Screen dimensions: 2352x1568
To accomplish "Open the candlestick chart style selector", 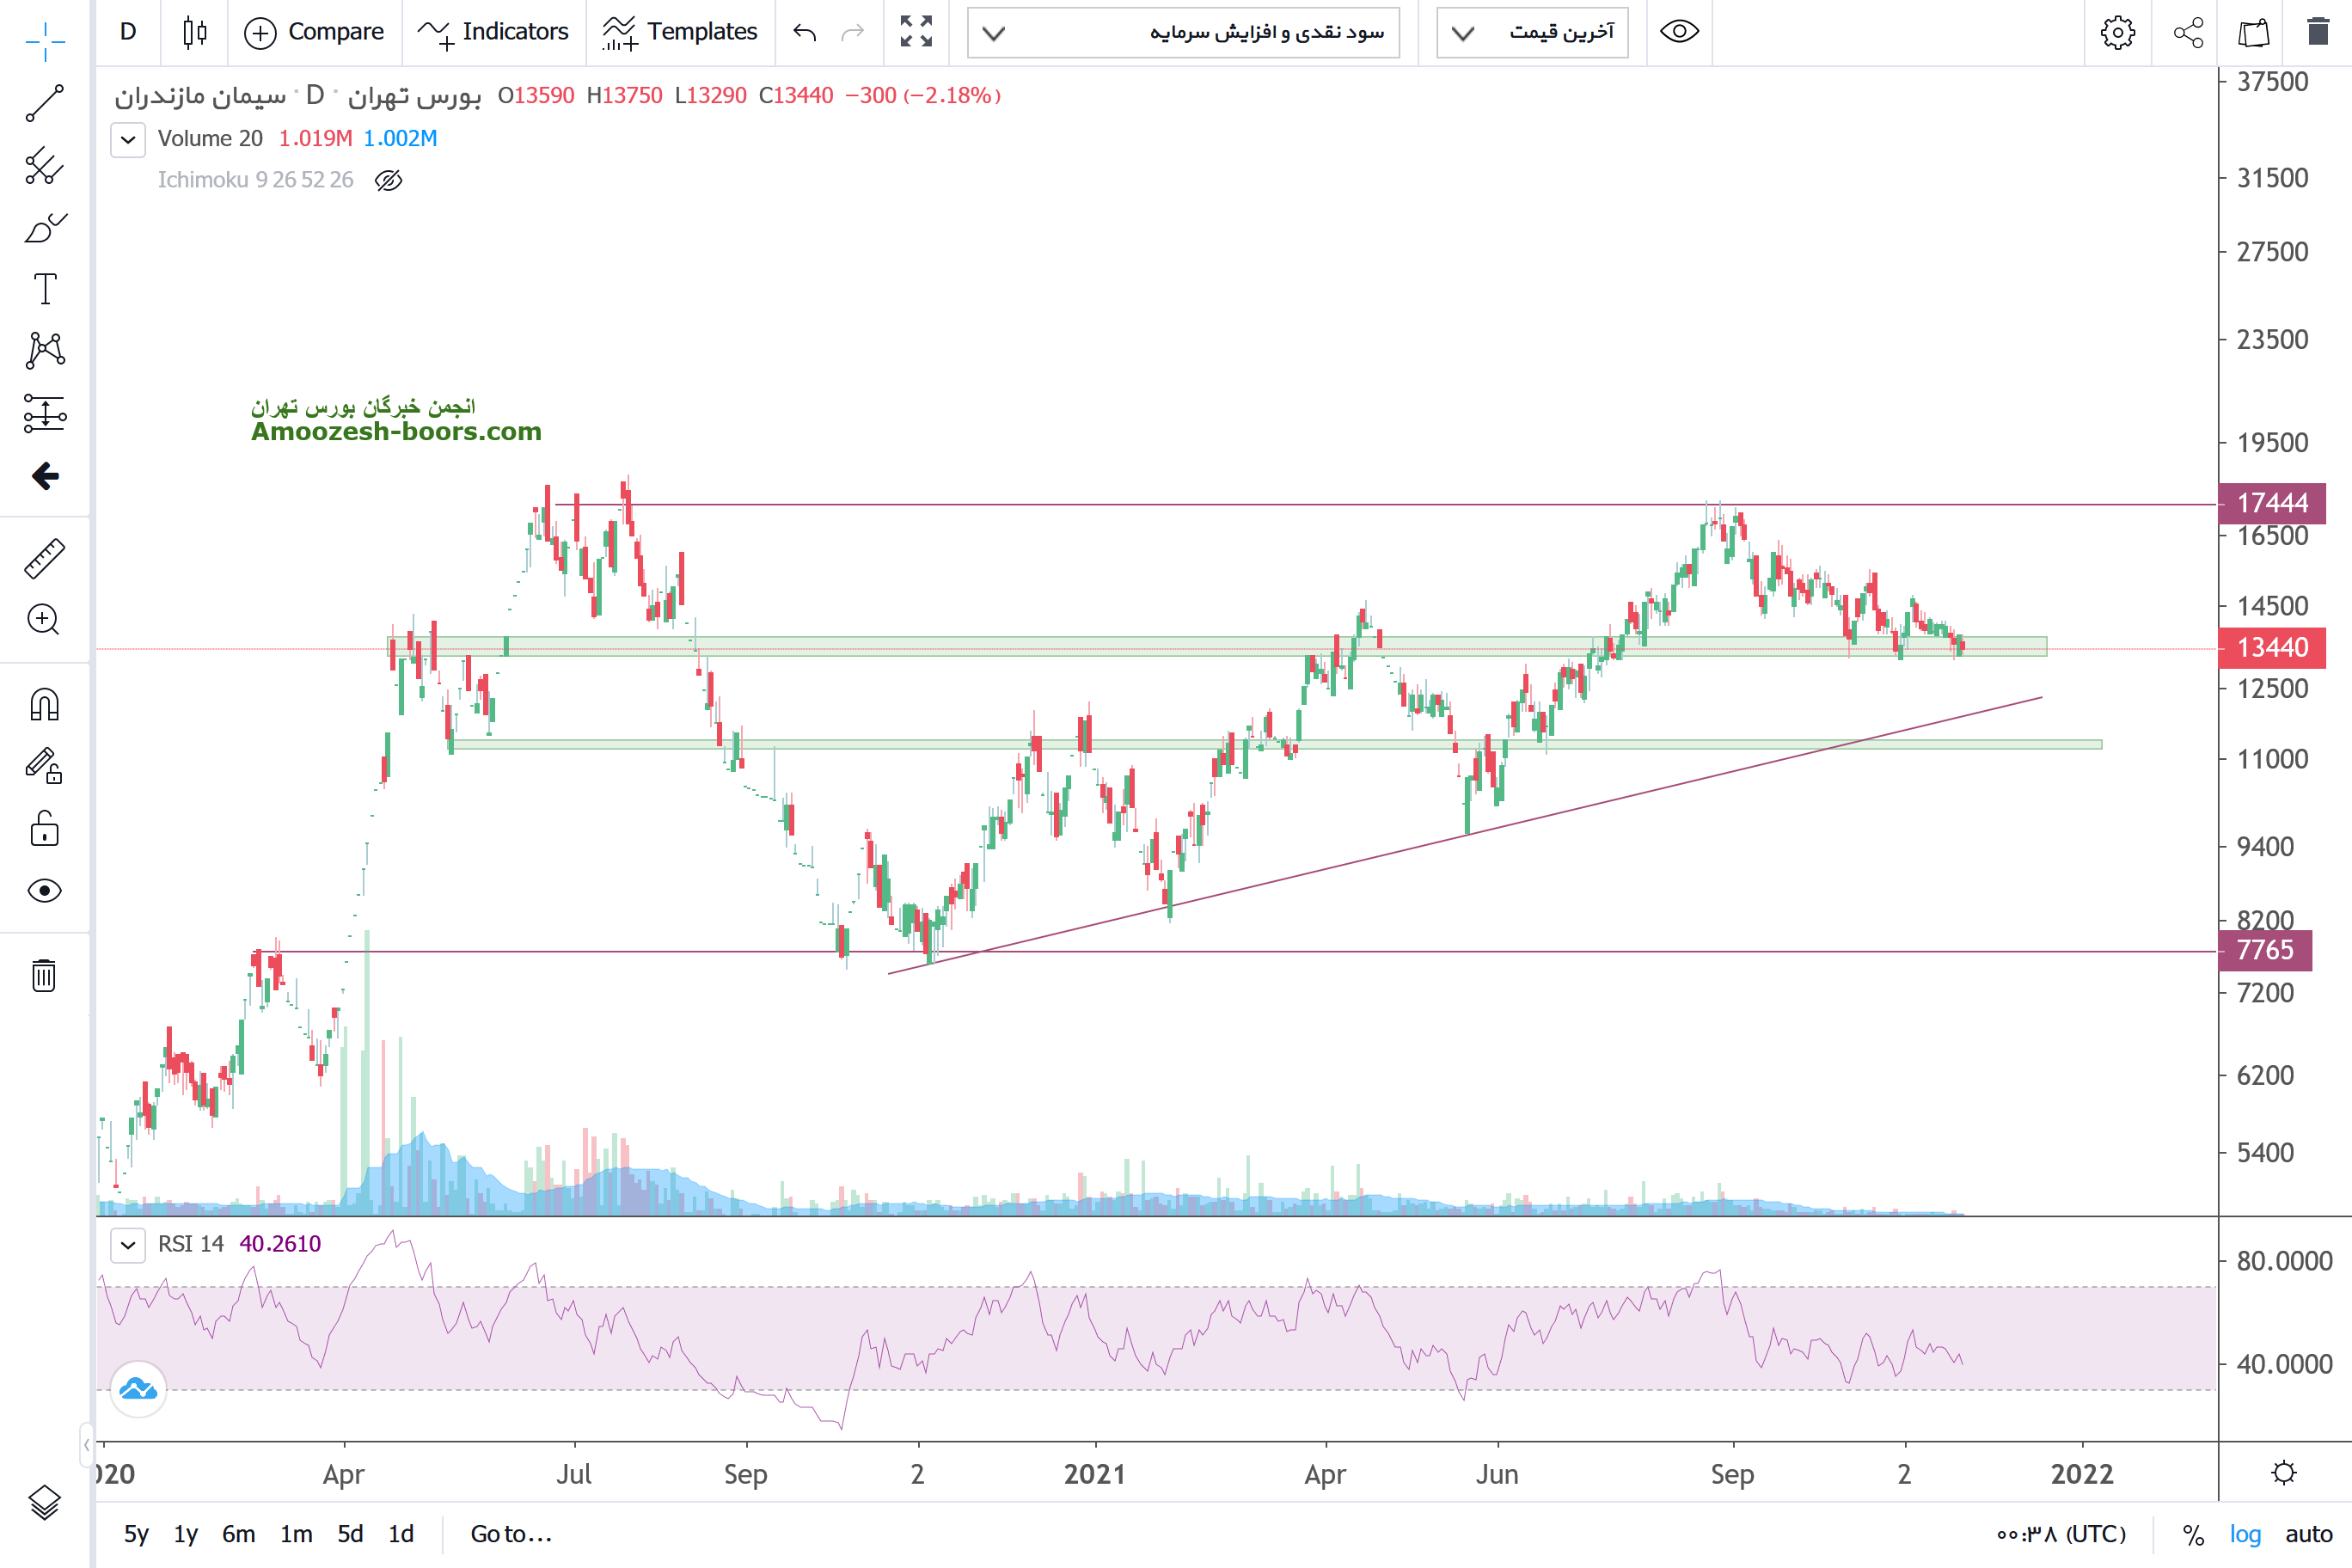I will click(x=195, y=32).
